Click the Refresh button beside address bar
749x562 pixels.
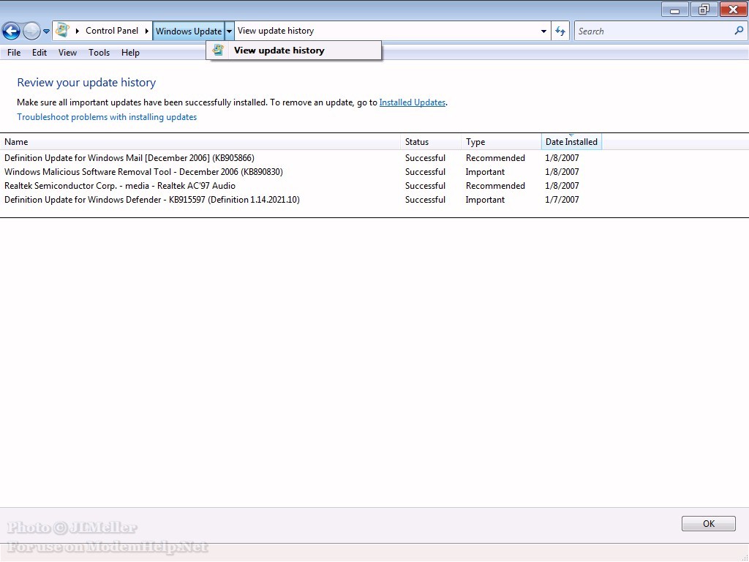[x=560, y=31]
